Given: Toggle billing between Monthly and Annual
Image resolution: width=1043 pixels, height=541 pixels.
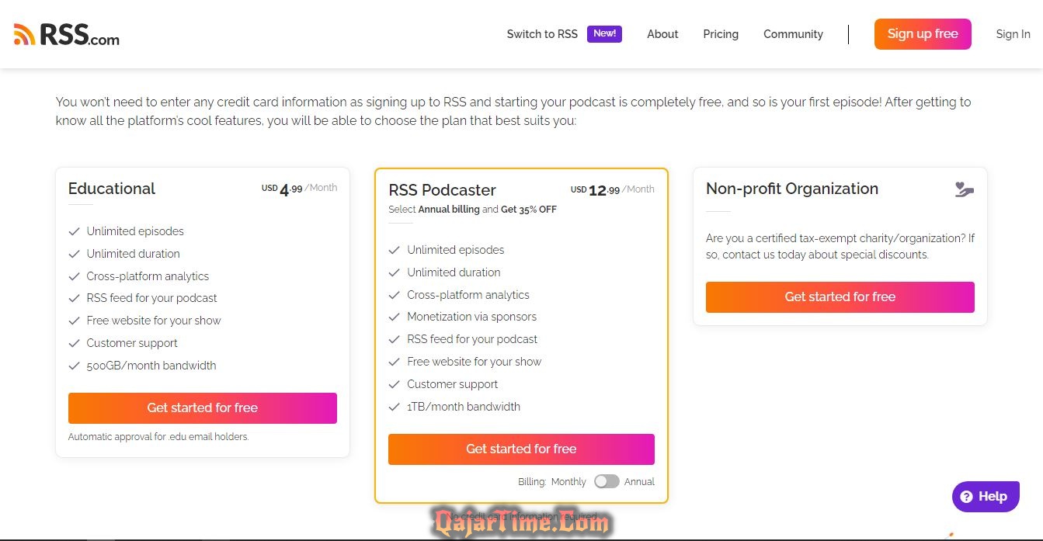Looking at the screenshot, I should click(607, 481).
